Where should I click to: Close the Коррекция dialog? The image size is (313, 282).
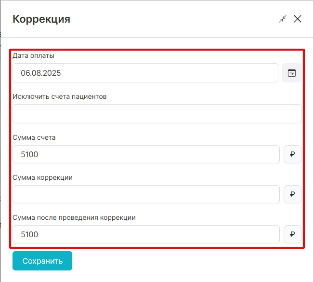click(298, 19)
